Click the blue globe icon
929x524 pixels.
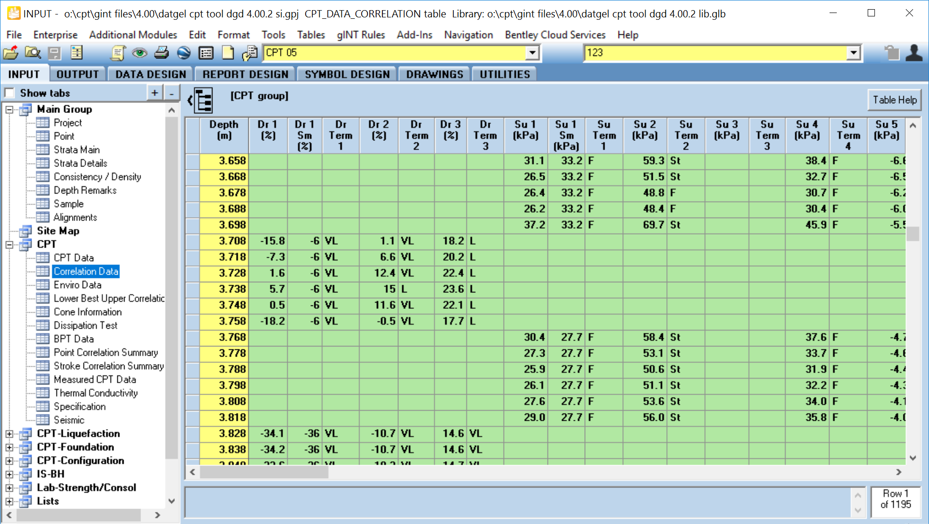tap(183, 53)
